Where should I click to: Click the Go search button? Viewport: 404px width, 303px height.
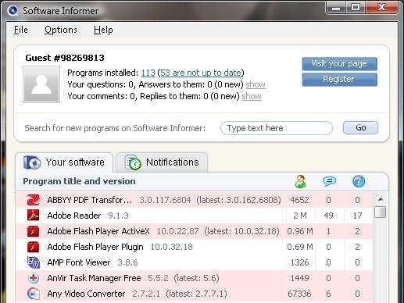point(360,128)
